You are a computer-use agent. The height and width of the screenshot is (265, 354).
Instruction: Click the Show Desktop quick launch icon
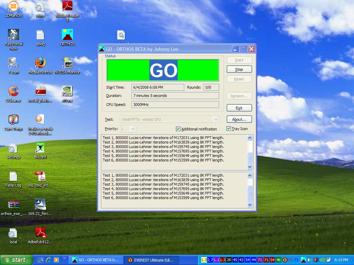click(x=40, y=260)
